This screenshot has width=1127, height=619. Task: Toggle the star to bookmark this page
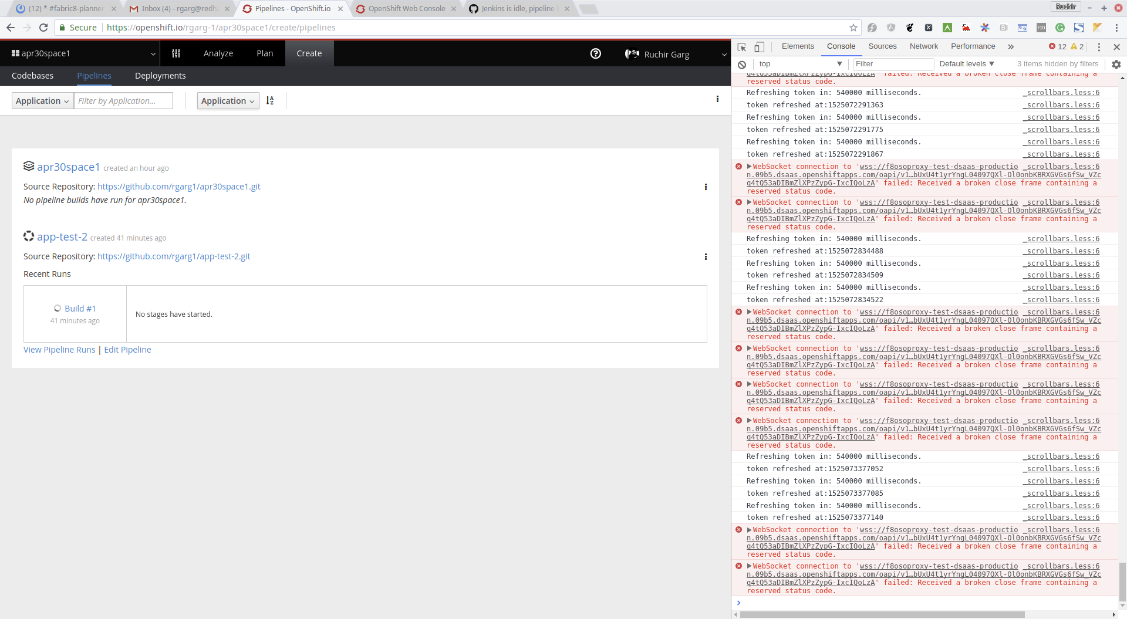coord(853,28)
